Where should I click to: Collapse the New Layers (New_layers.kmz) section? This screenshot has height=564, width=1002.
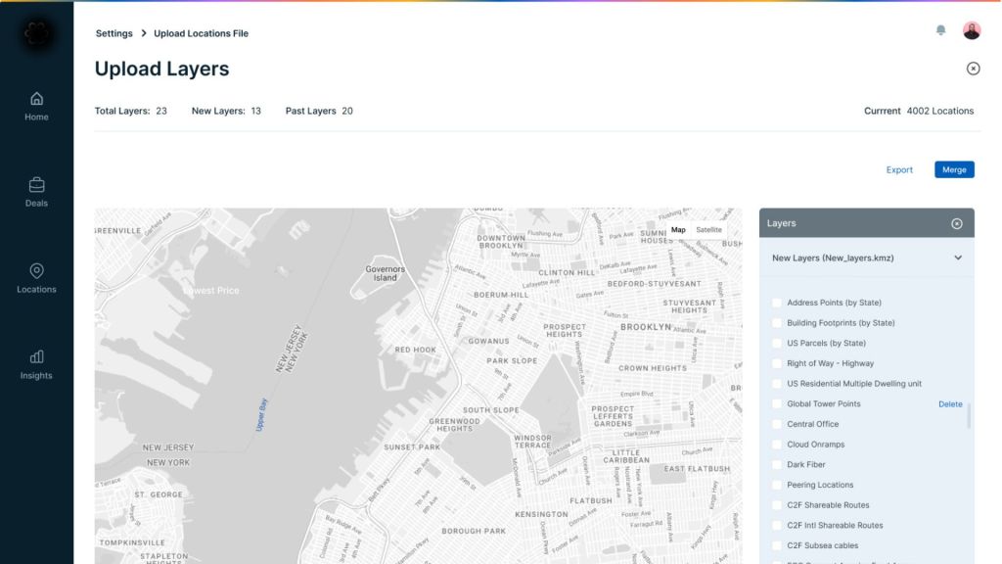coord(957,258)
